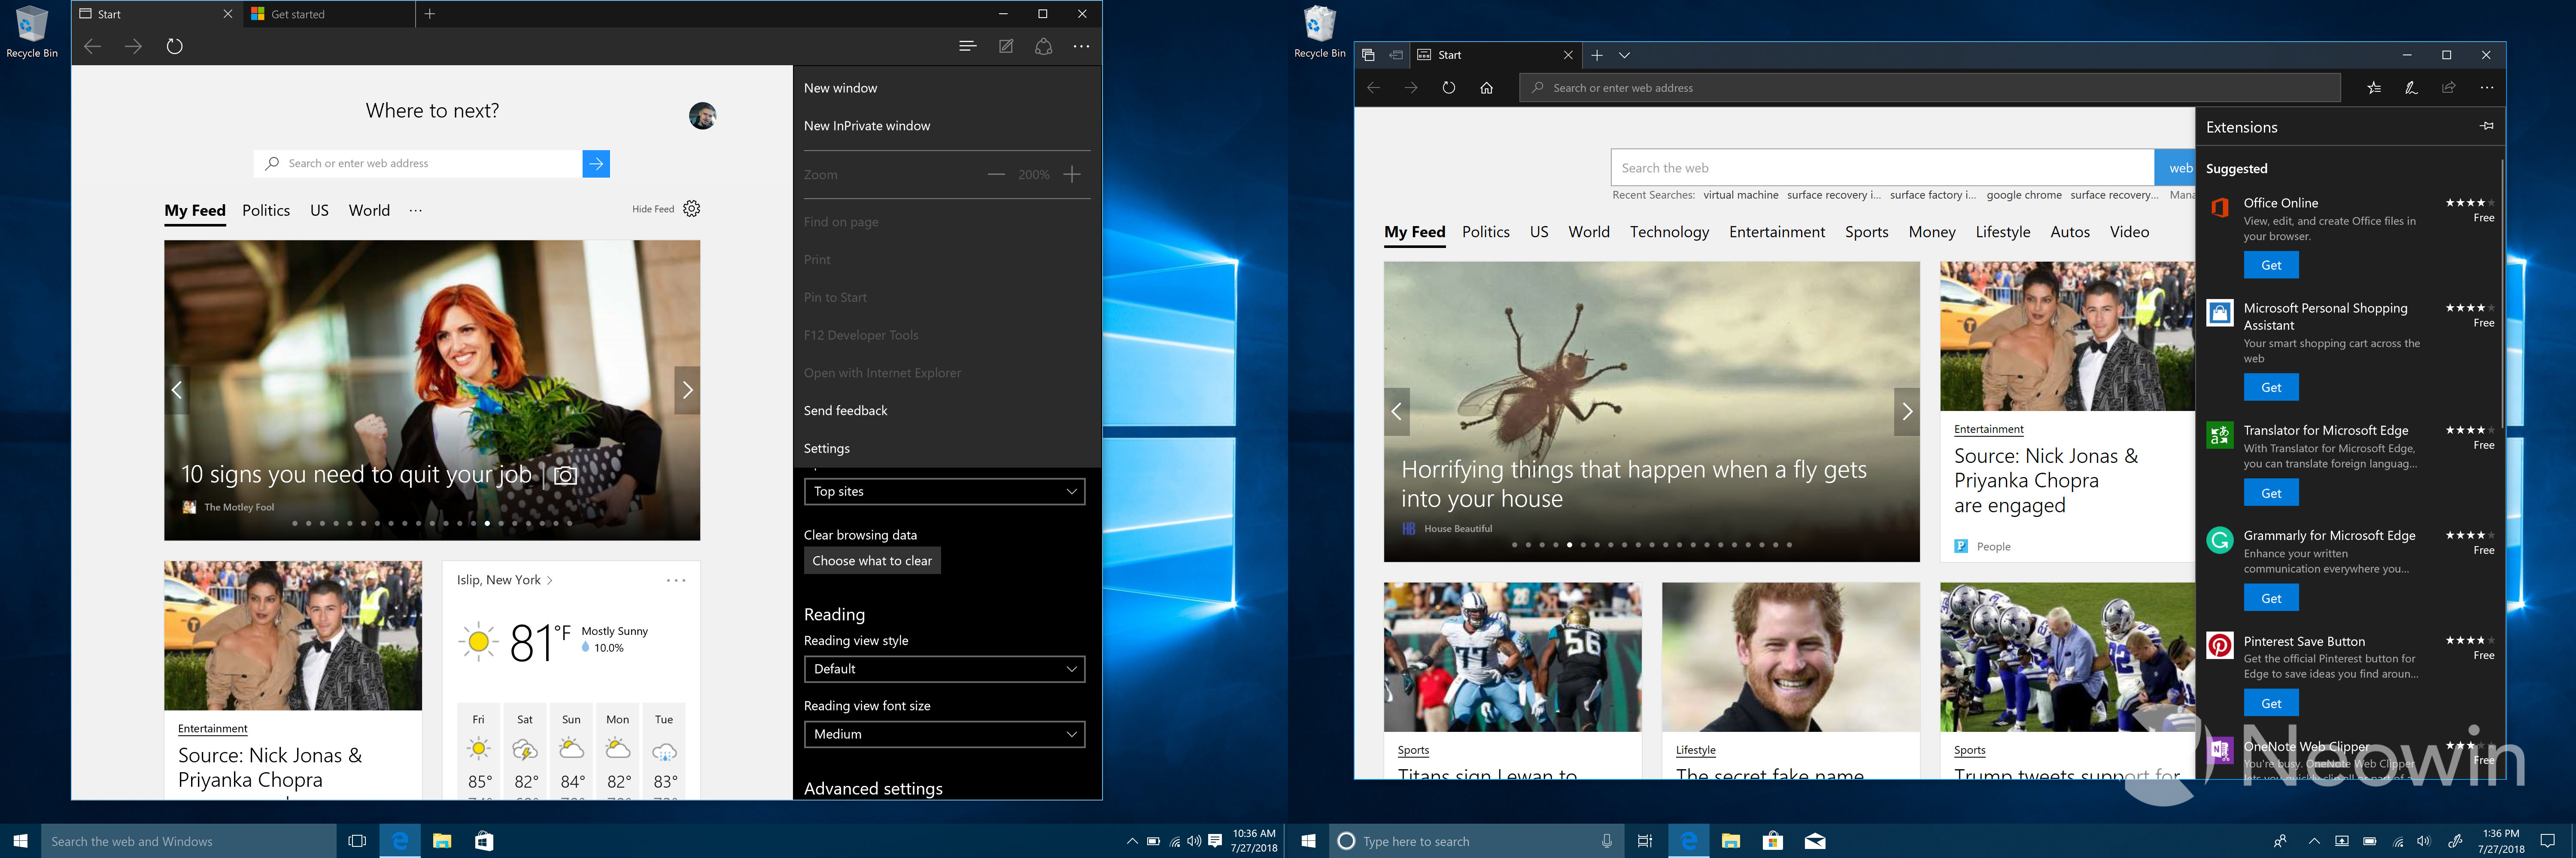Increase zoom with plus button in menu
Viewport: 2576px width, 858px height.
click(x=1072, y=175)
